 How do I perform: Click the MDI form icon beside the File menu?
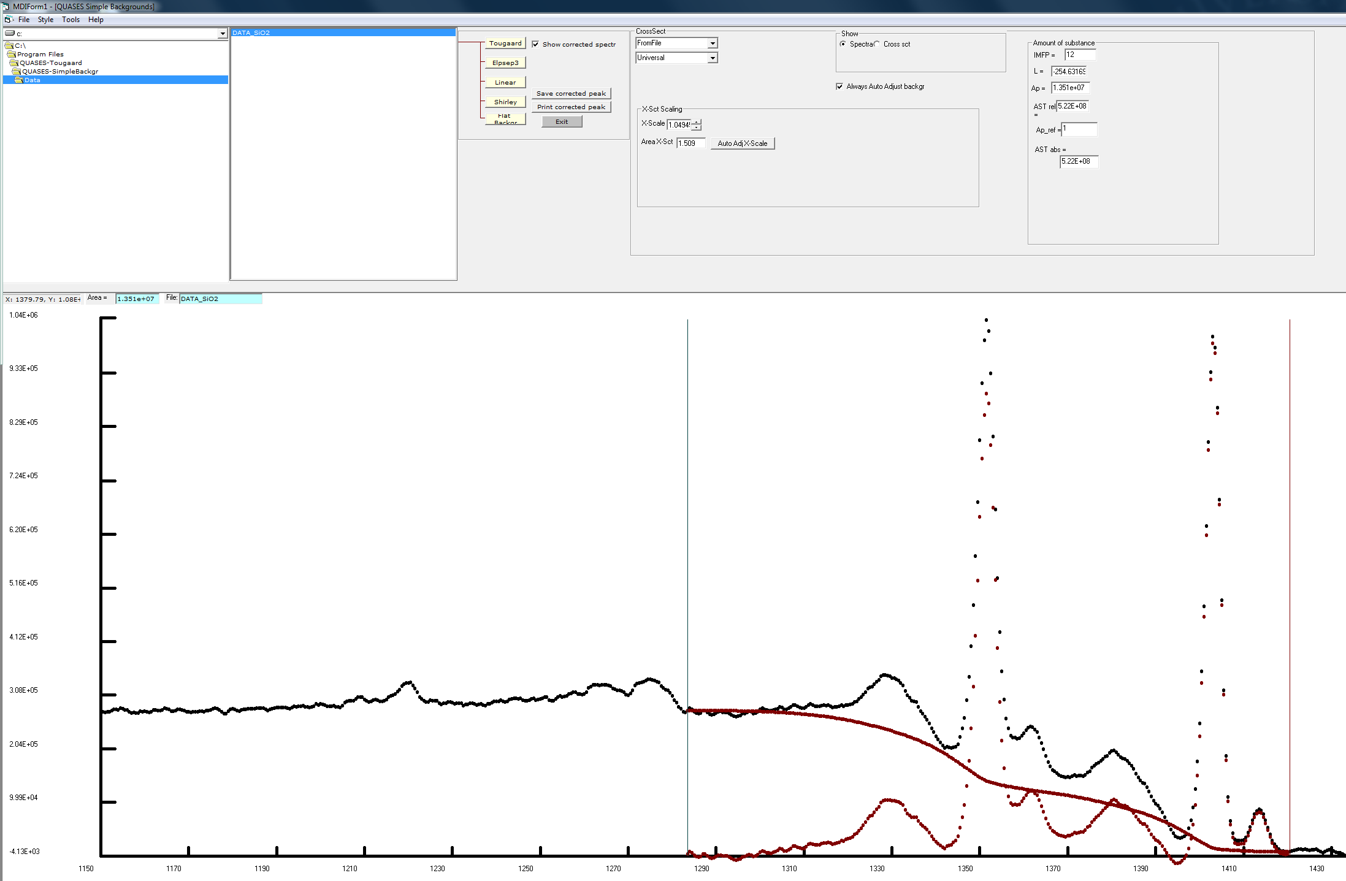[8, 20]
